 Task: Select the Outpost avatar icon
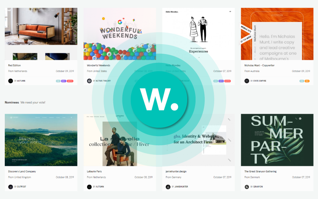tap(11, 187)
